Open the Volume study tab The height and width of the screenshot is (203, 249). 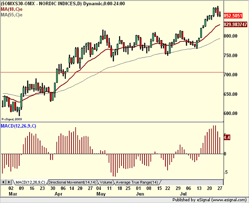click(106, 183)
